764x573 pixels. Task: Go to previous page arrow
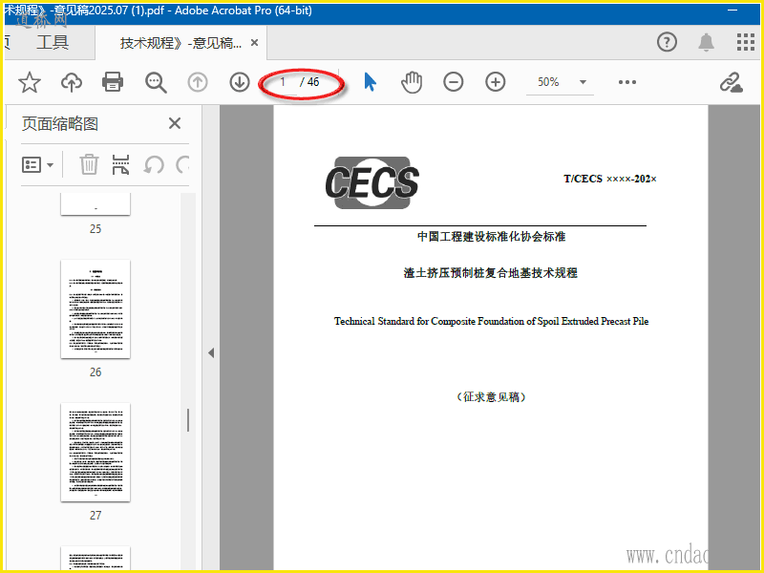point(198,82)
